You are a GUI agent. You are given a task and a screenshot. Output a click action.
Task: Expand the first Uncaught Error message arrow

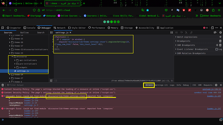coord(5,96)
